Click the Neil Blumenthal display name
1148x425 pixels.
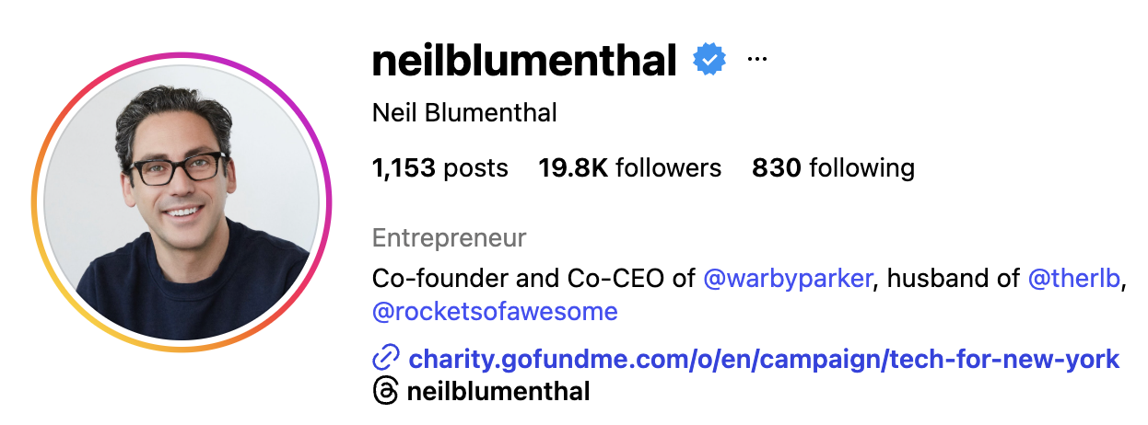[x=464, y=113]
